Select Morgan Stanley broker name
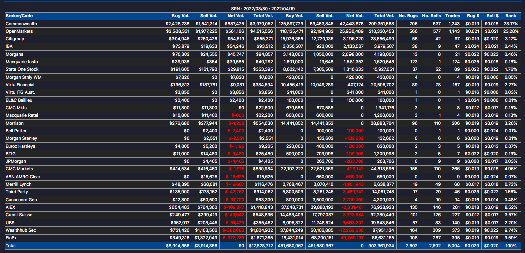 (21, 139)
